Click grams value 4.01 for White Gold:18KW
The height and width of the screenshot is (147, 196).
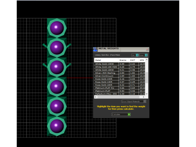[x=122, y=70]
